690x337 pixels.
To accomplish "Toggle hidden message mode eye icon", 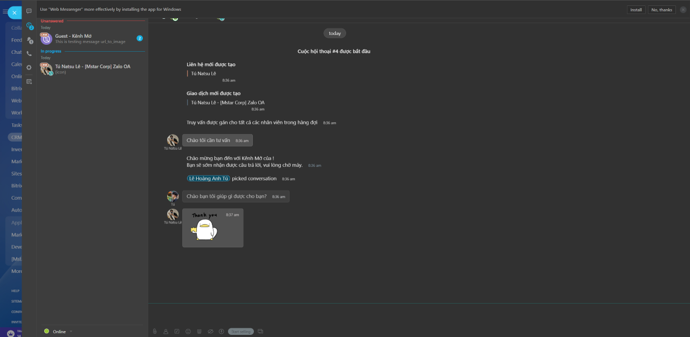I will [210, 332].
